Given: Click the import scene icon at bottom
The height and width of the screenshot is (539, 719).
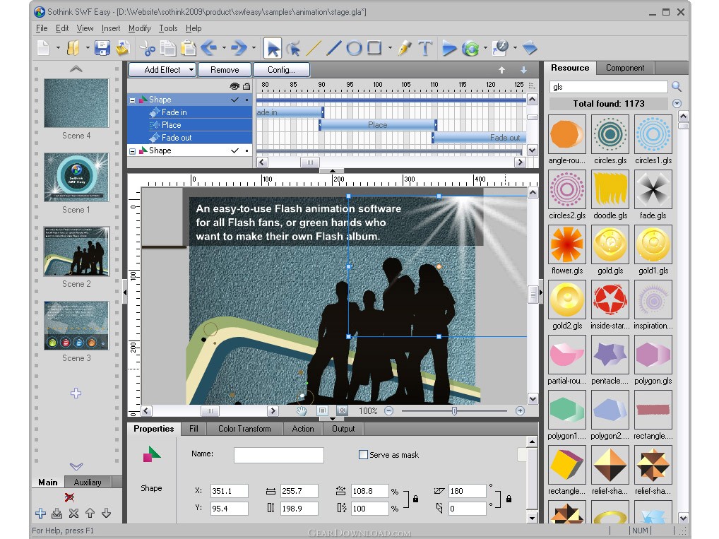Looking at the screenshot, I should click(x=57, y=513).
